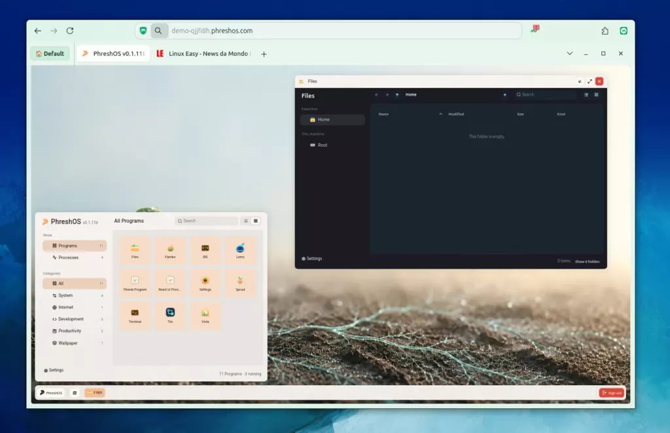
Task: Filter programs by Wallpaper category
Action: click(x=75, y=343)
